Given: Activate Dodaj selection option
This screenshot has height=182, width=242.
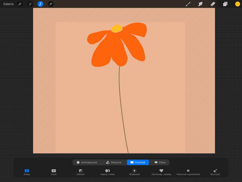Looking at the screenshot, I should click(x=27, y=172).
